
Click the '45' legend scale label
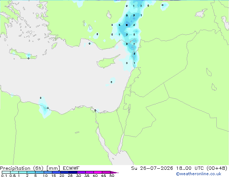[103, 176]
